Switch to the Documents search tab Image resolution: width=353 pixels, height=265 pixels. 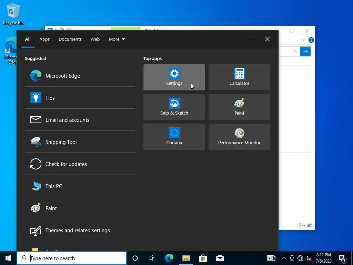pos(70,39)
